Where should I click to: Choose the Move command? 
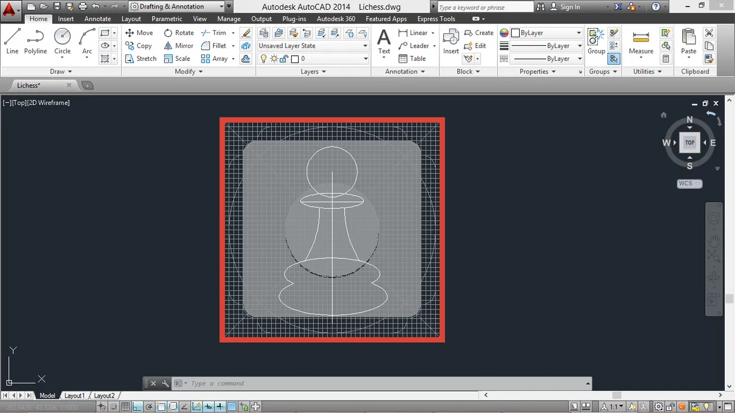(139, 33)
